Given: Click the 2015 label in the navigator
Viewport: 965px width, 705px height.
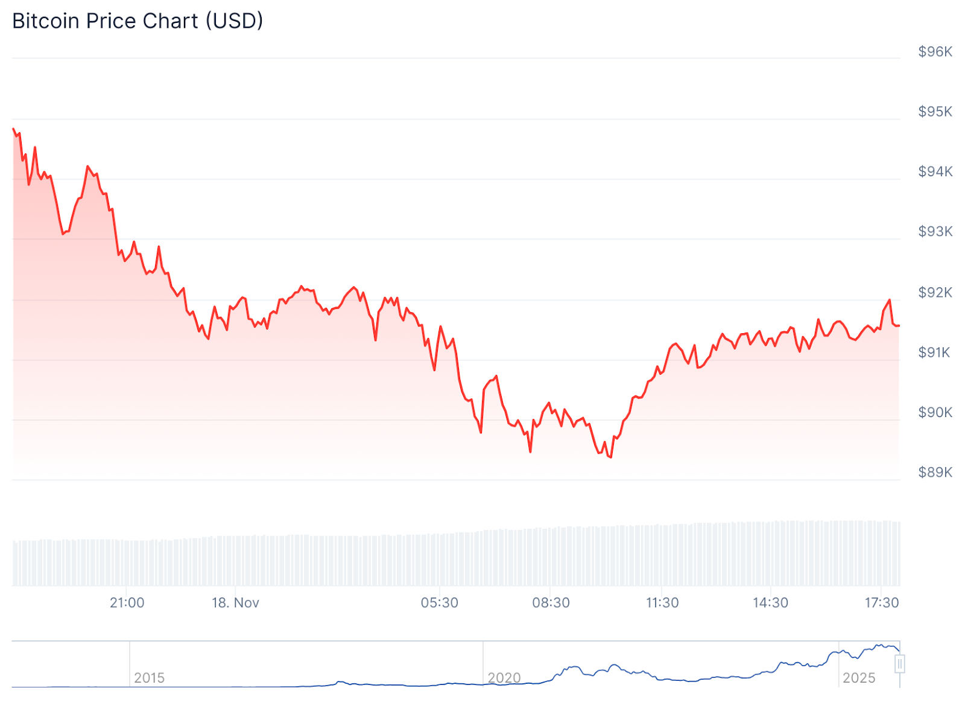Looking at the screenshot, I should pos(149,678).
